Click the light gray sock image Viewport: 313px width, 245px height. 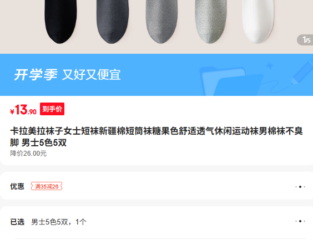[210, 21]
